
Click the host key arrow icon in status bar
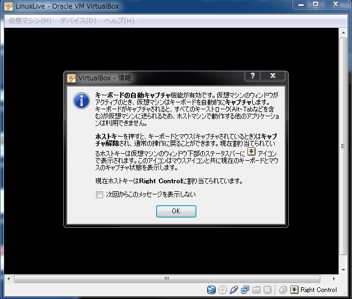pos(294,290)
